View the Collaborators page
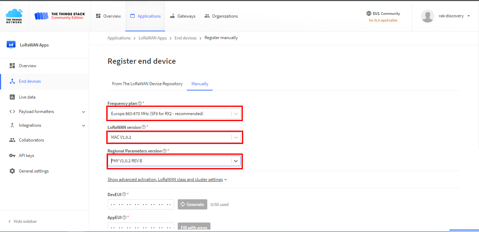This screenshot has width=479, height=232. point(31,140)
